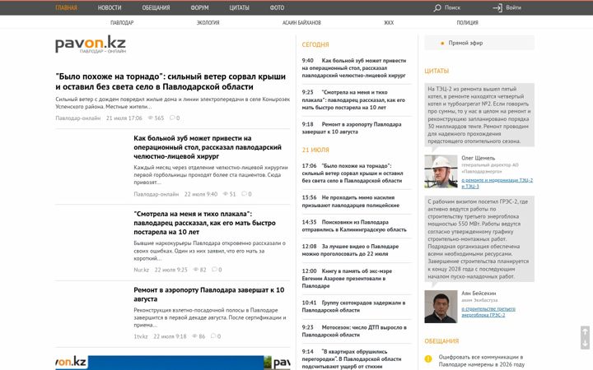Image resolution: width=593 pixels, height=370 pixels.
Task: Open the Новости menu item
Action: pos(110,7)
